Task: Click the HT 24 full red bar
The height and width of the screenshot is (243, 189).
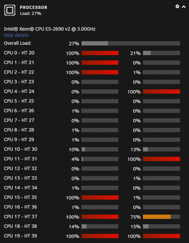Action: coord(161,92)
